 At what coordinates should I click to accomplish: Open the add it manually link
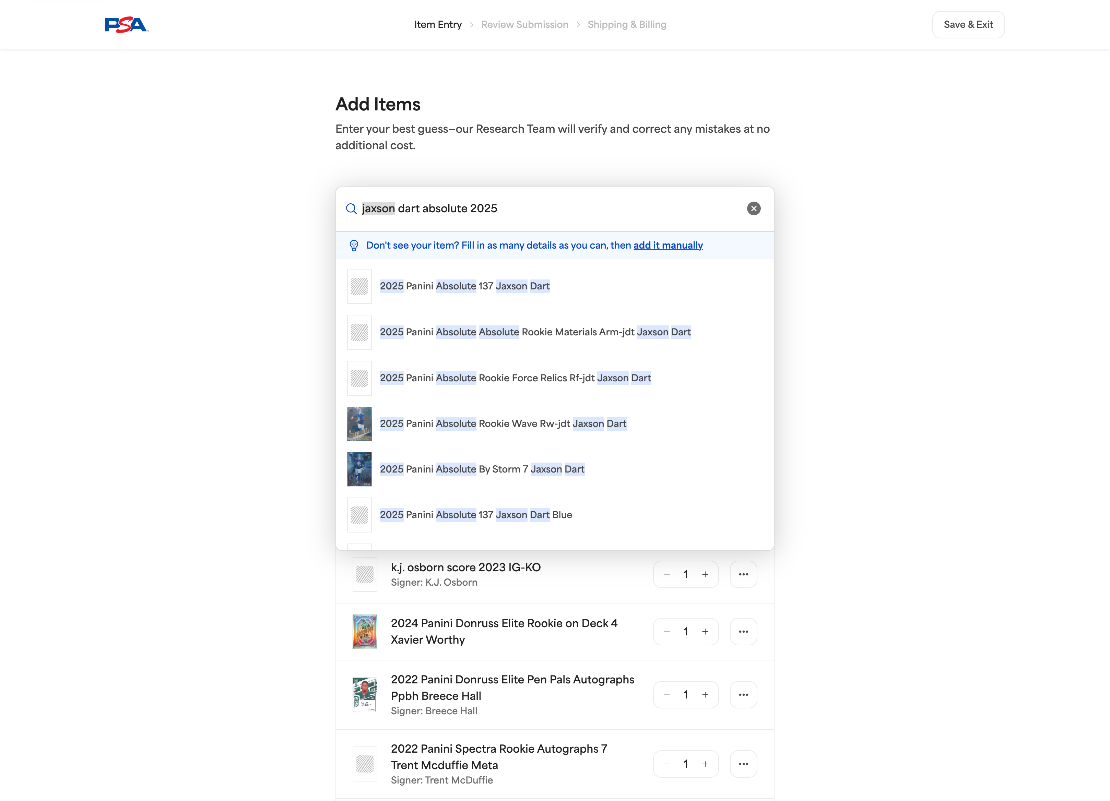[668, 245]
